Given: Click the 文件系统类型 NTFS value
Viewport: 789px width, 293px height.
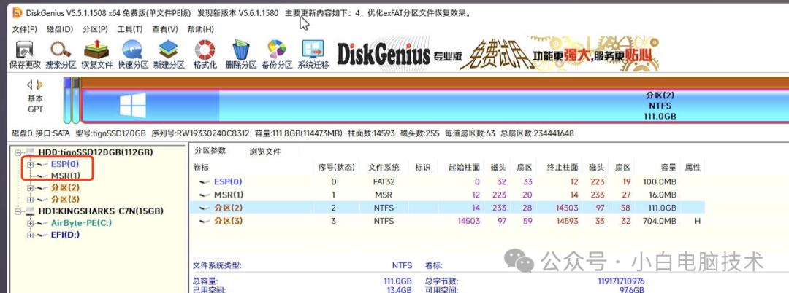Looking at the screenshot, I should [x=402, y=265].
